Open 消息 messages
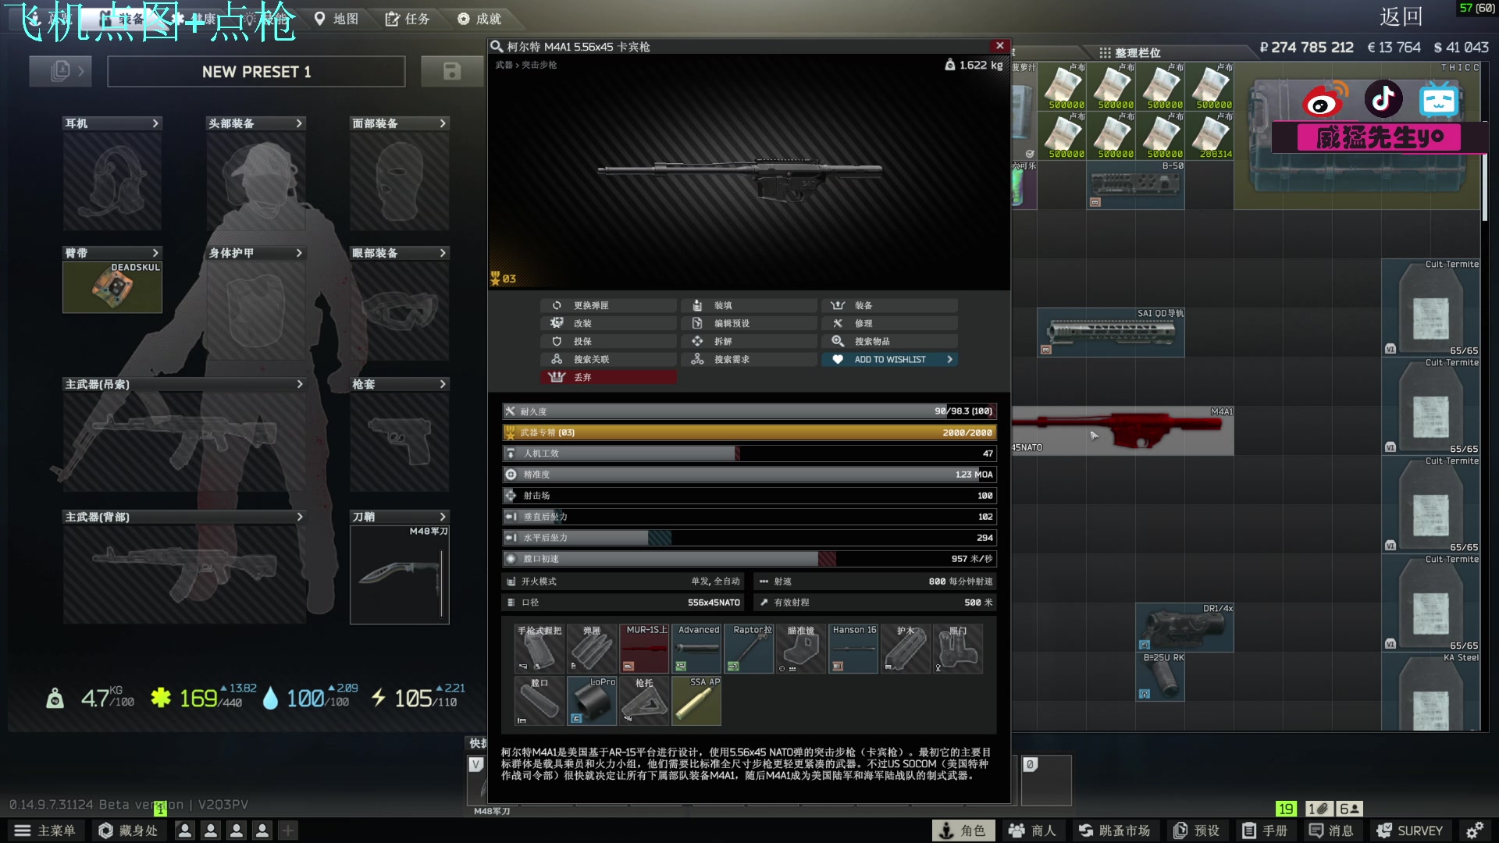 (1332, 831)
